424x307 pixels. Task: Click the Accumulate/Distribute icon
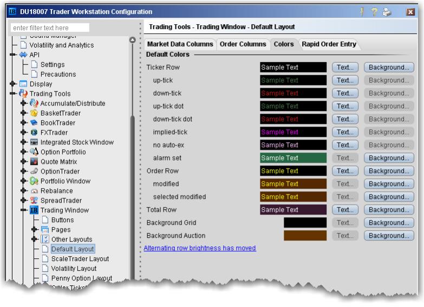pos(35,104)
